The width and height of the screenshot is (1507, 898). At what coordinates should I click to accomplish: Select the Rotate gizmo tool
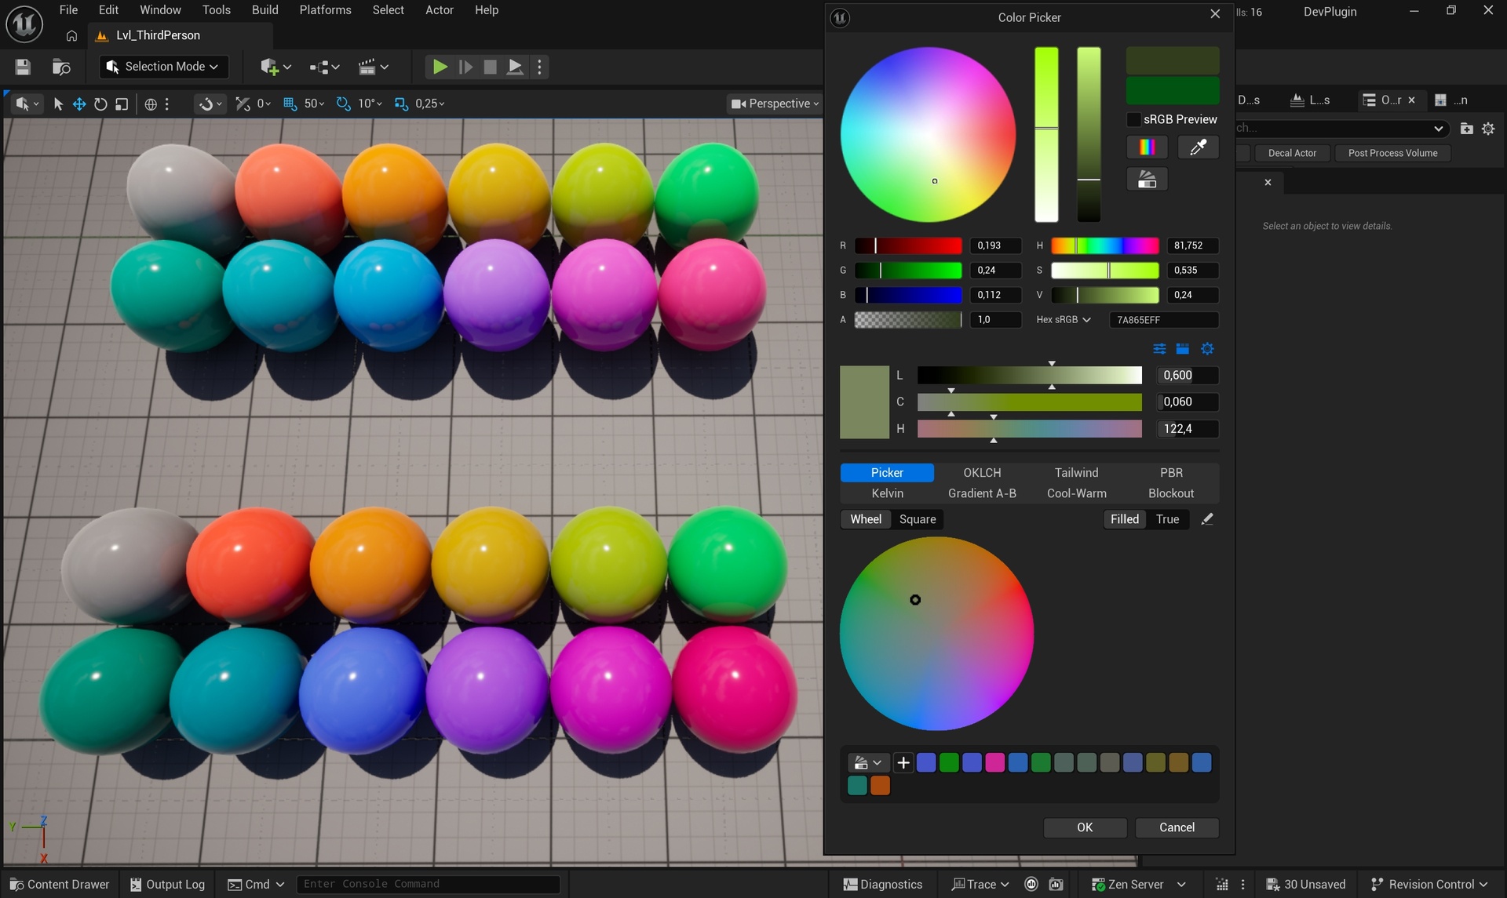pyautogui.click(x=100, y=104)
